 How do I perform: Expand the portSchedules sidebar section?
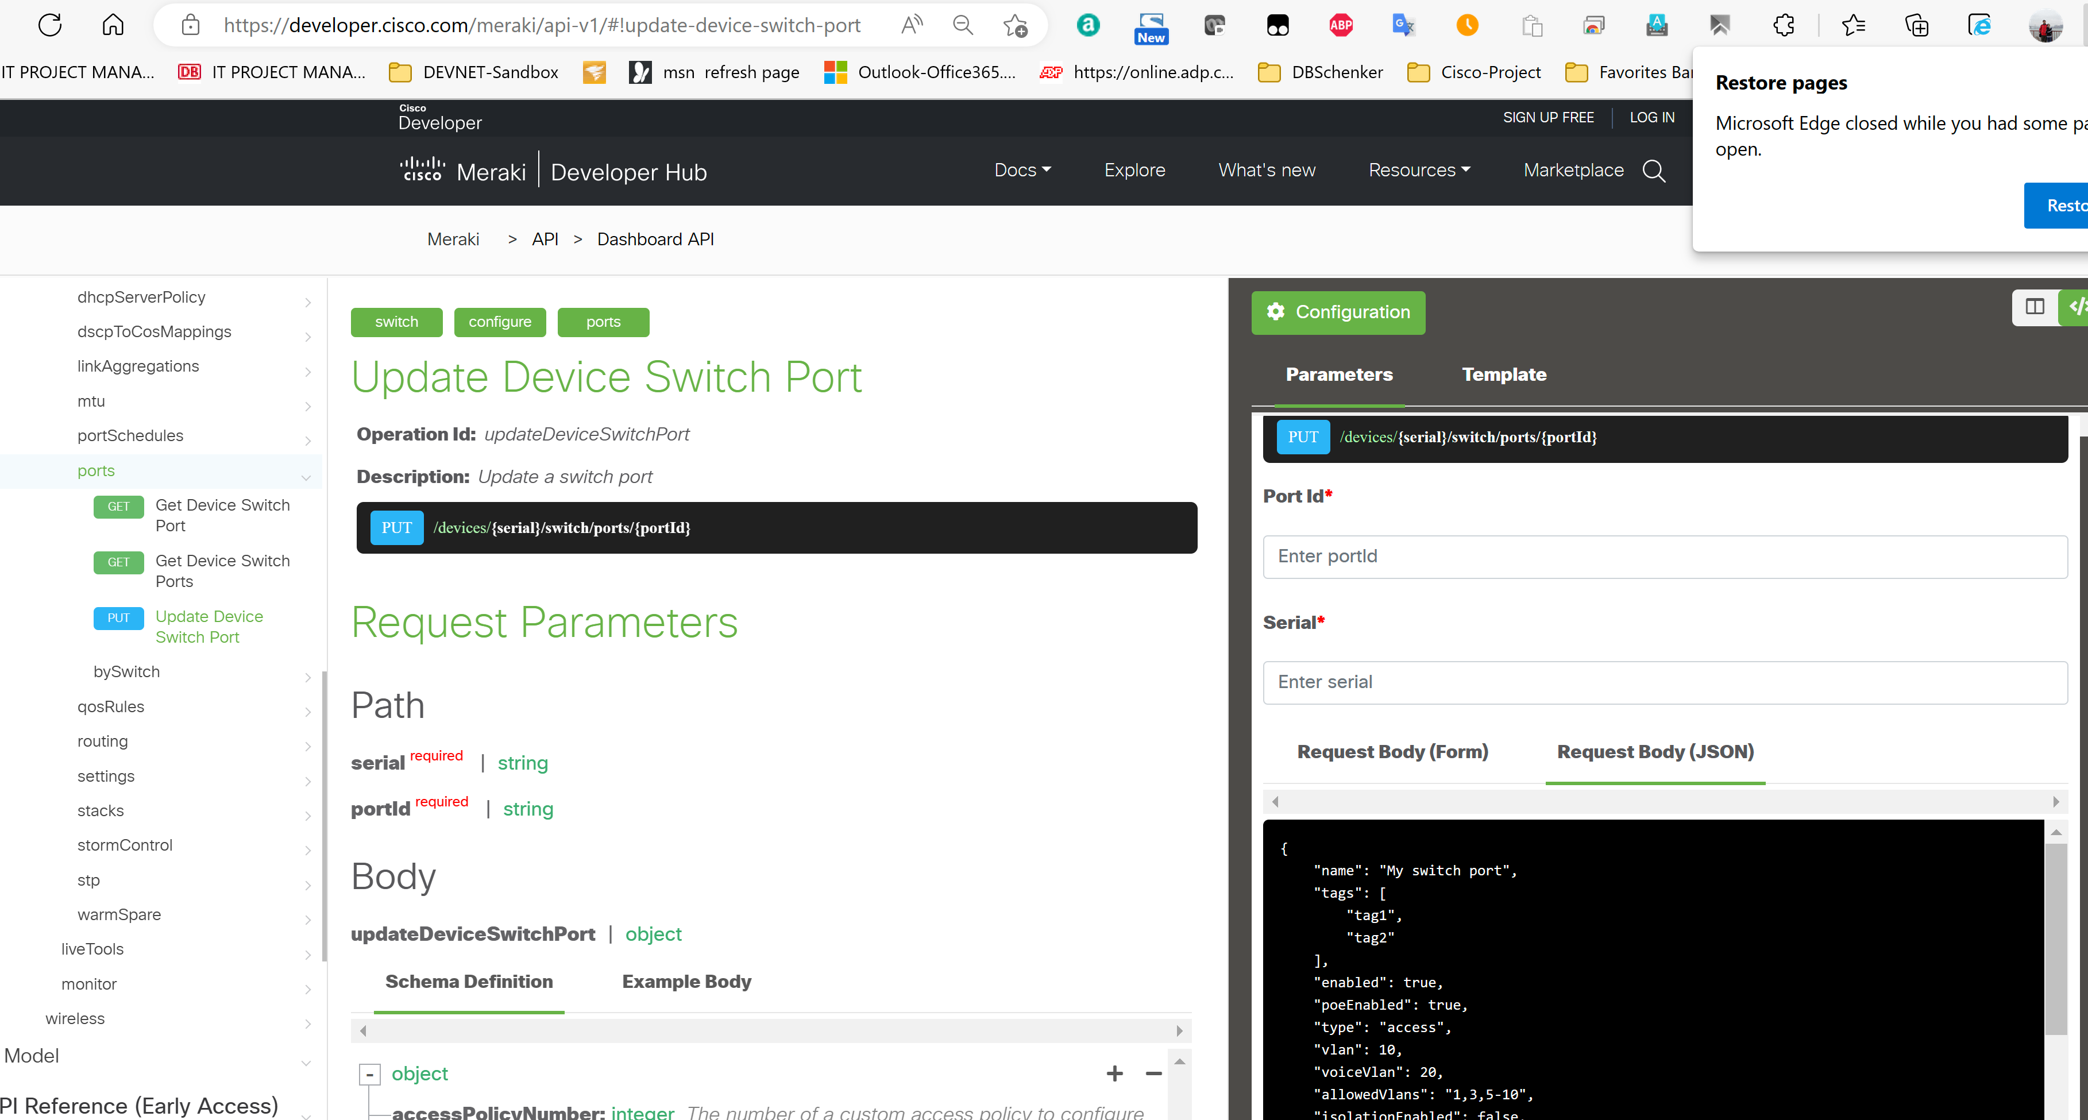pyautogui.click(x=130, y=436)
